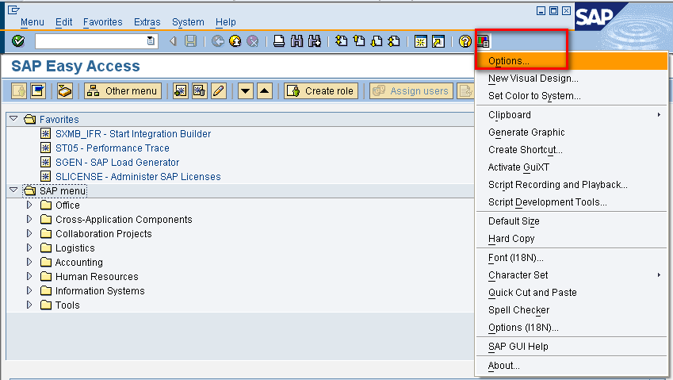The height and width of the screenshot is (380, 673).
Task: Open the Help question mark icon
Action: tap(465, 41)
